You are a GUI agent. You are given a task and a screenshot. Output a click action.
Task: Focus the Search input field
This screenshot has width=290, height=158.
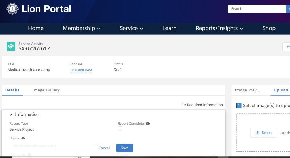[257, 9]
